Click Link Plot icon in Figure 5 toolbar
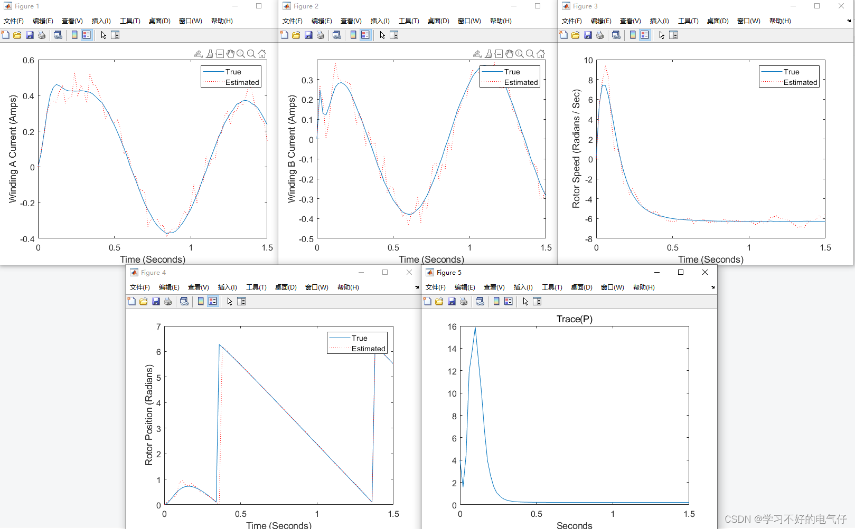Viewport: 855px width, 529px height. pos(480,301)
